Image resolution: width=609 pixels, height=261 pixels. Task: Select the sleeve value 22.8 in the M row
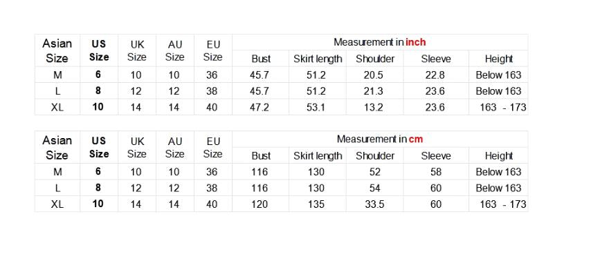point(435,75)
